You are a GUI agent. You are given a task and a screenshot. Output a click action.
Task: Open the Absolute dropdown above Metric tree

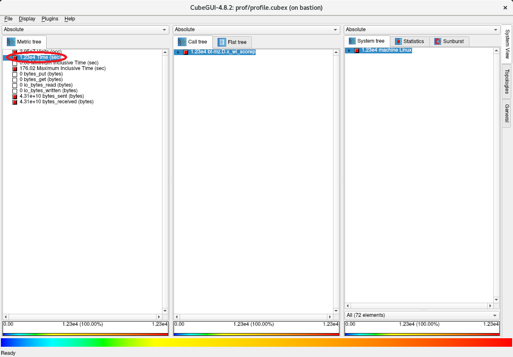85,29
